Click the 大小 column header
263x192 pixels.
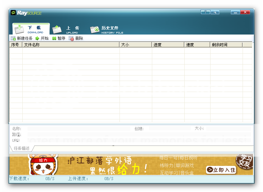coord(135,45)
